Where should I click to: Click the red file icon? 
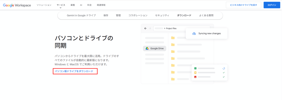[x=195, y=77]
